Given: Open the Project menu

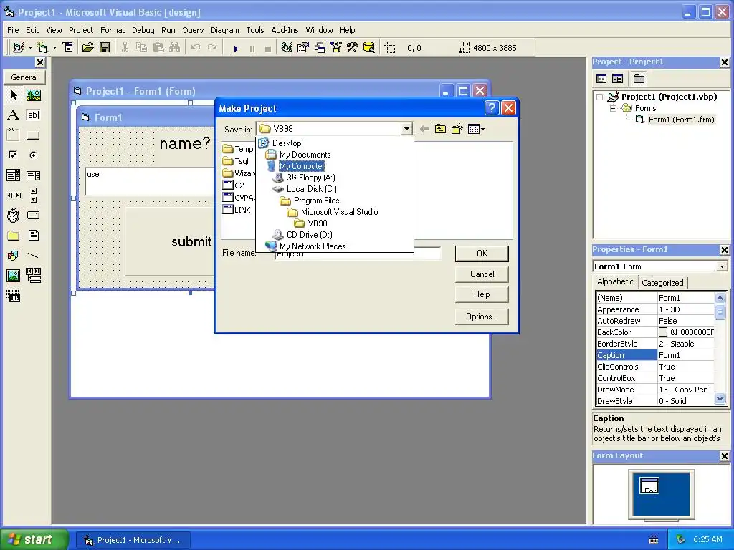Looking at the screenshot, I should click(81, 30).
